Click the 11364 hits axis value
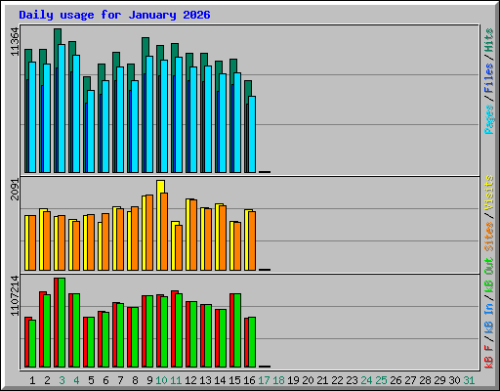500x391 pixels. (15, 41)
